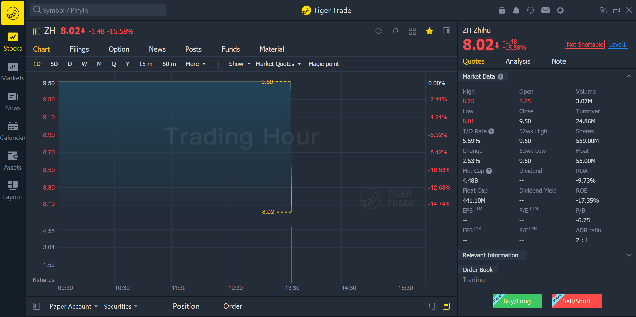Click the Symbol / Pinyin search field
The image size is (636, 317).
98,10
